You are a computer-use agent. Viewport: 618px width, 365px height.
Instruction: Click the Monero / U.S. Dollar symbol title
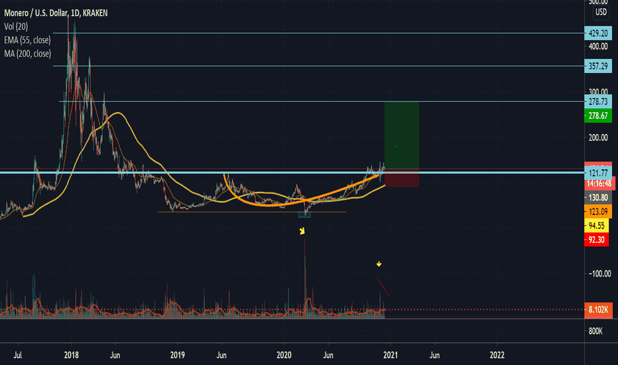(x=56, y=13)
